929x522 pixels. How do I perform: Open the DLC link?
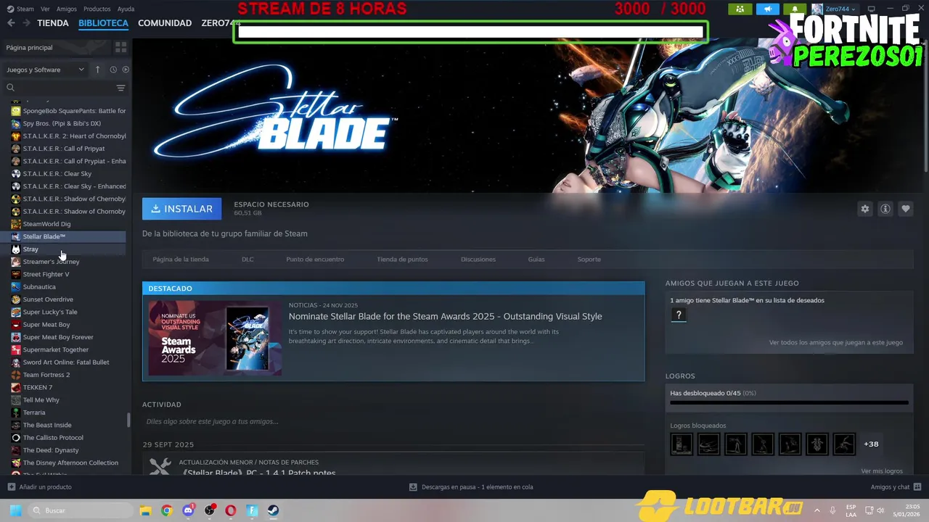(x=247, y=259)
